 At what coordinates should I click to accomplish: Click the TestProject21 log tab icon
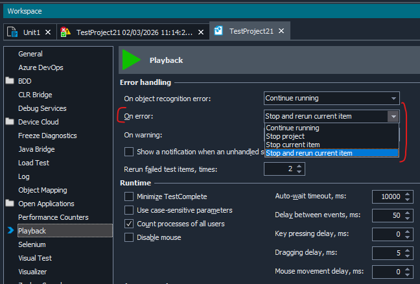point(65,32)
